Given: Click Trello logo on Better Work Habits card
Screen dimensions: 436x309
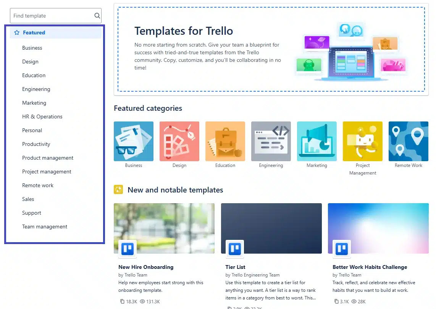Looking at the screenshot, I should [342, 249].
